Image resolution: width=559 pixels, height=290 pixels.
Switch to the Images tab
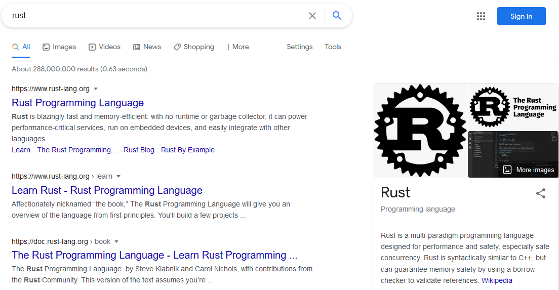(59, 47)
